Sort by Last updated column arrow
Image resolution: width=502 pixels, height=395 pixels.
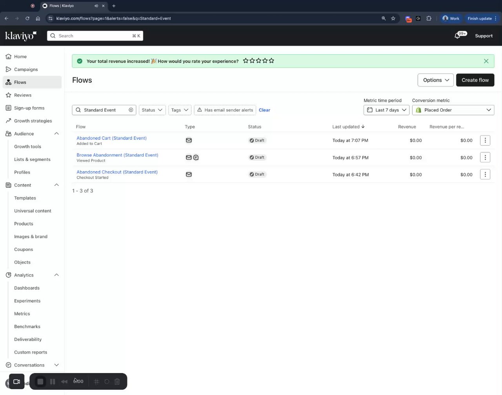click(363, 126)
